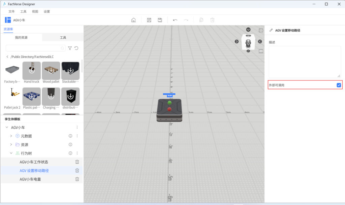Click the layout panel icon beside AGV小车
Image resolution: width=345 pixels, height=205 pixels.
click(8, 20)
